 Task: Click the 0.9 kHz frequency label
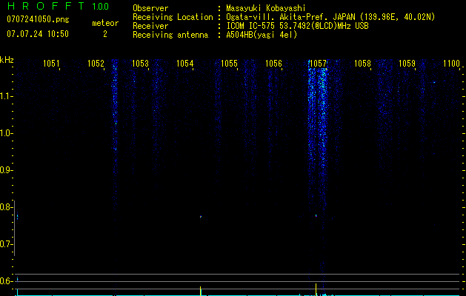[x=6, y=170]
